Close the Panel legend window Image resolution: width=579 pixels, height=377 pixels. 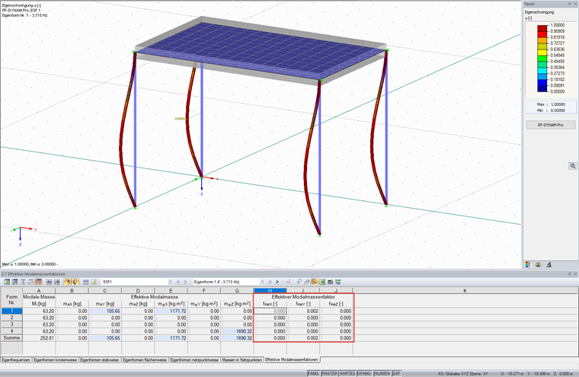point(575,4)
